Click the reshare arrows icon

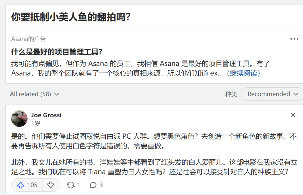tap(71, 185)
